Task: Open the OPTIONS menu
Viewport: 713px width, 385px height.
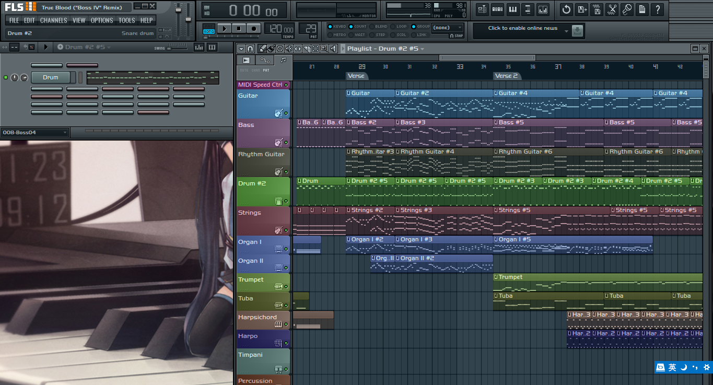Action: [x=102, y=20]
